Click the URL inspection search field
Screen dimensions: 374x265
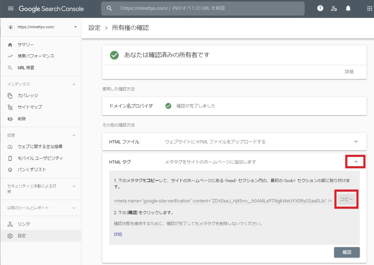click(203, 8)
